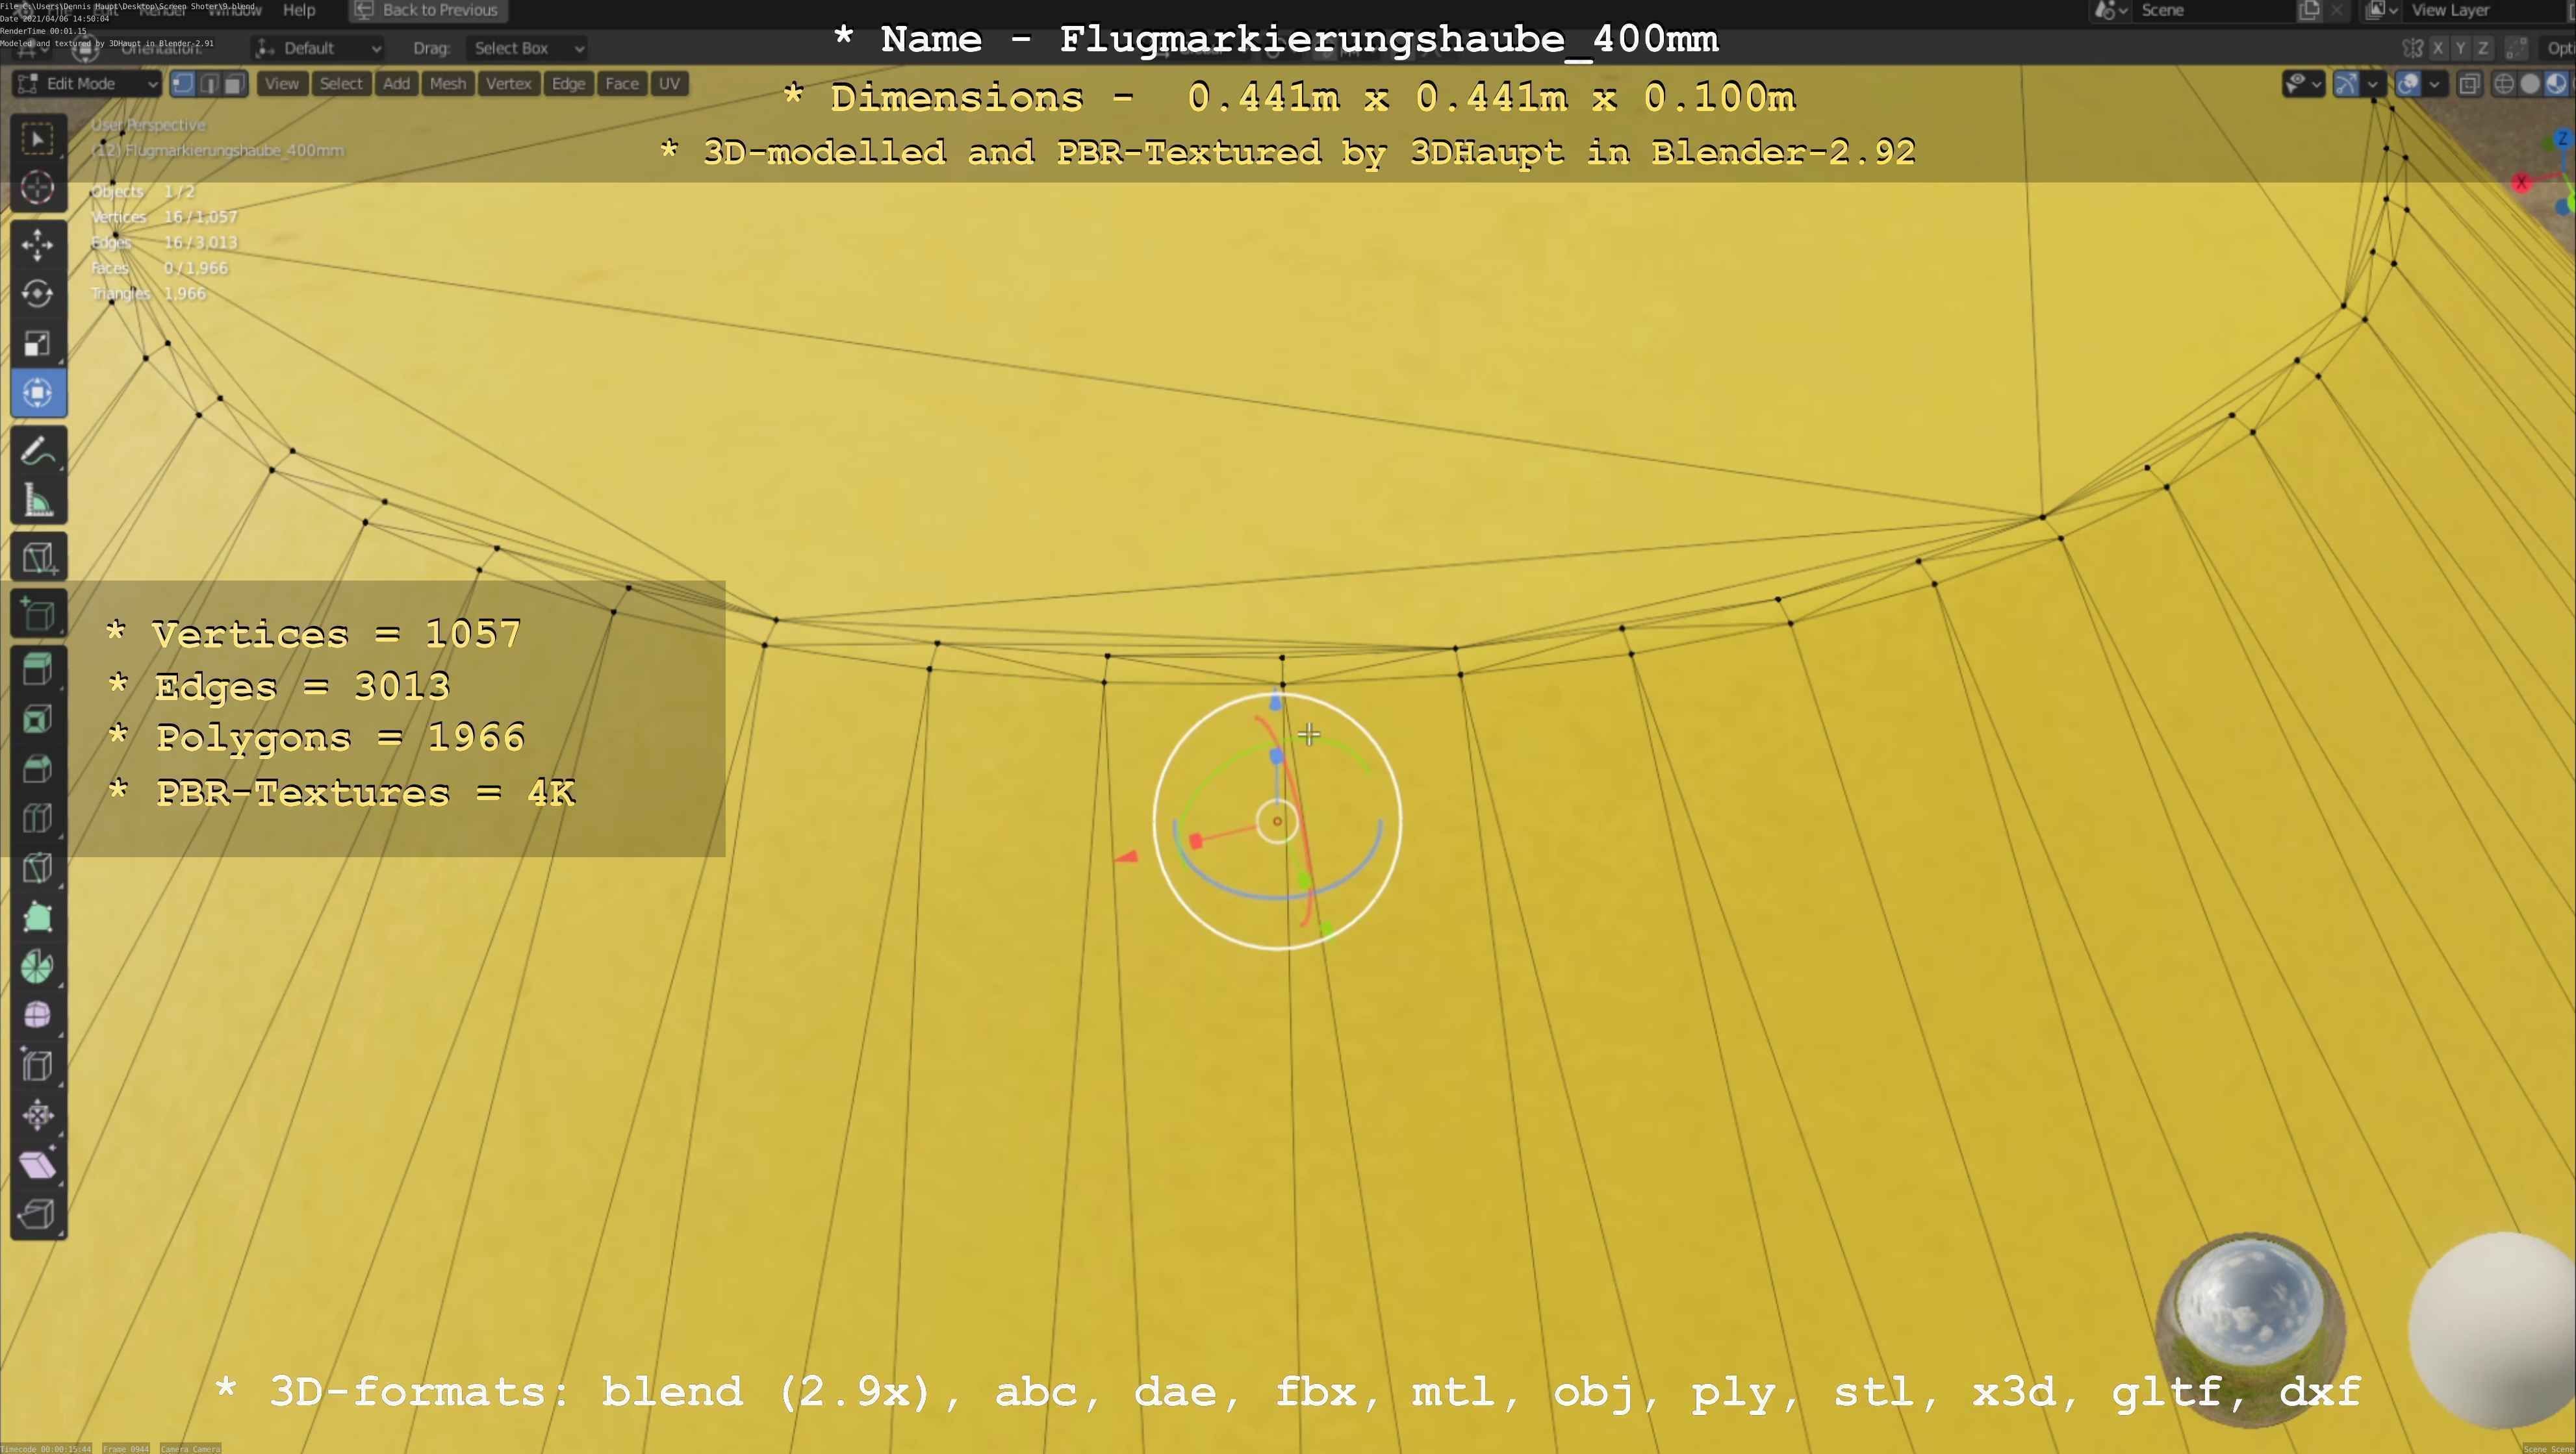Open the Mesh menu
The width and height of the screenshot is (2576, 1454).
click(x=447, y=84)
